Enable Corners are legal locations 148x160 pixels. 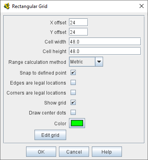(x=73, y=93)
